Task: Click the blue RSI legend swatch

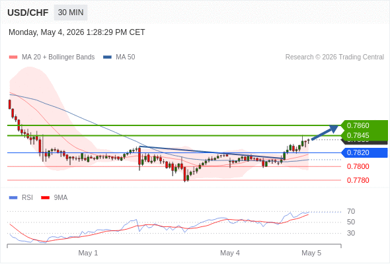Action: pos(13,198)
